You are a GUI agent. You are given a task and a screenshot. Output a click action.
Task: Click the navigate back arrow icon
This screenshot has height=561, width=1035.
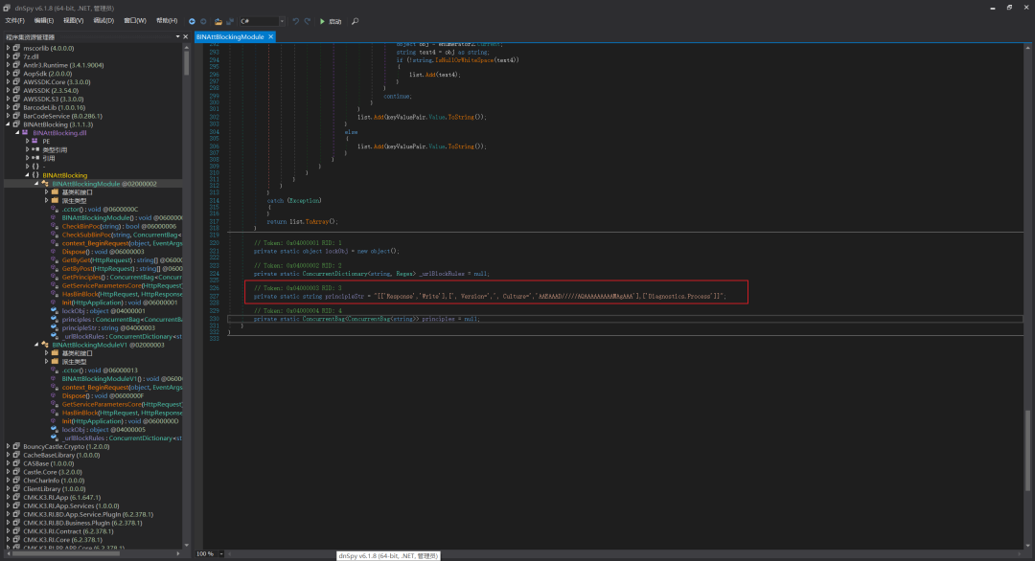(x=192, y=21)
